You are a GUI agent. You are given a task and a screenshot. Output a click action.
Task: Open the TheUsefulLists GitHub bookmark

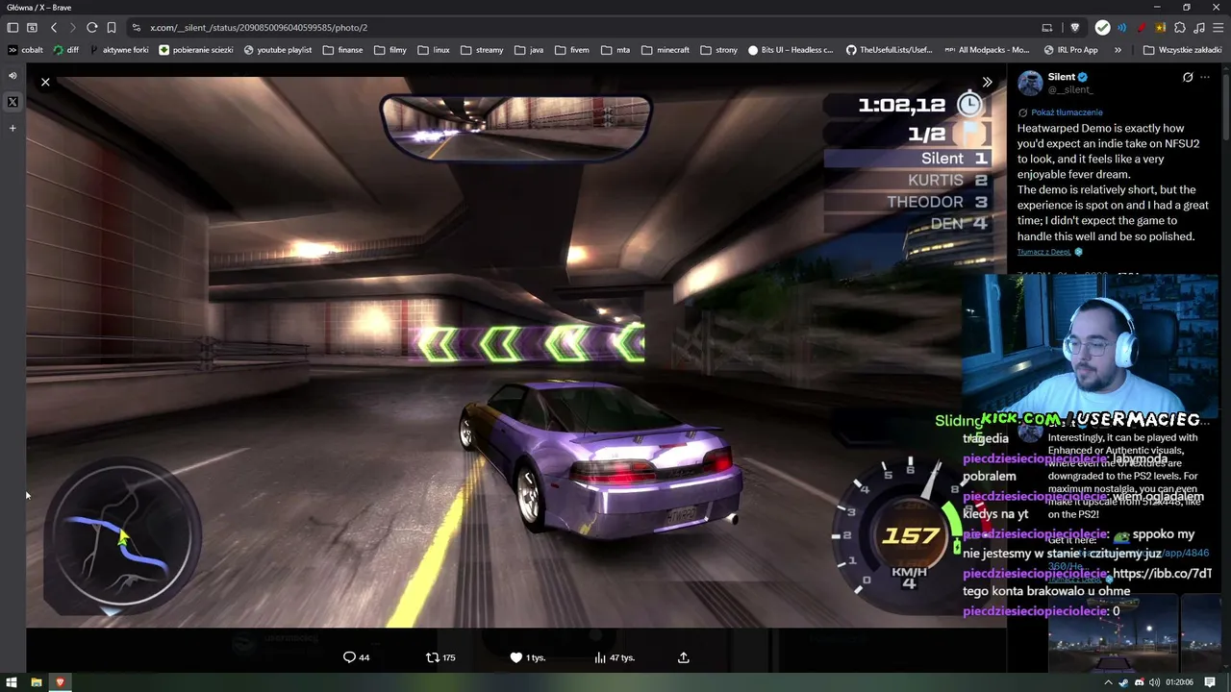point(890,50)
